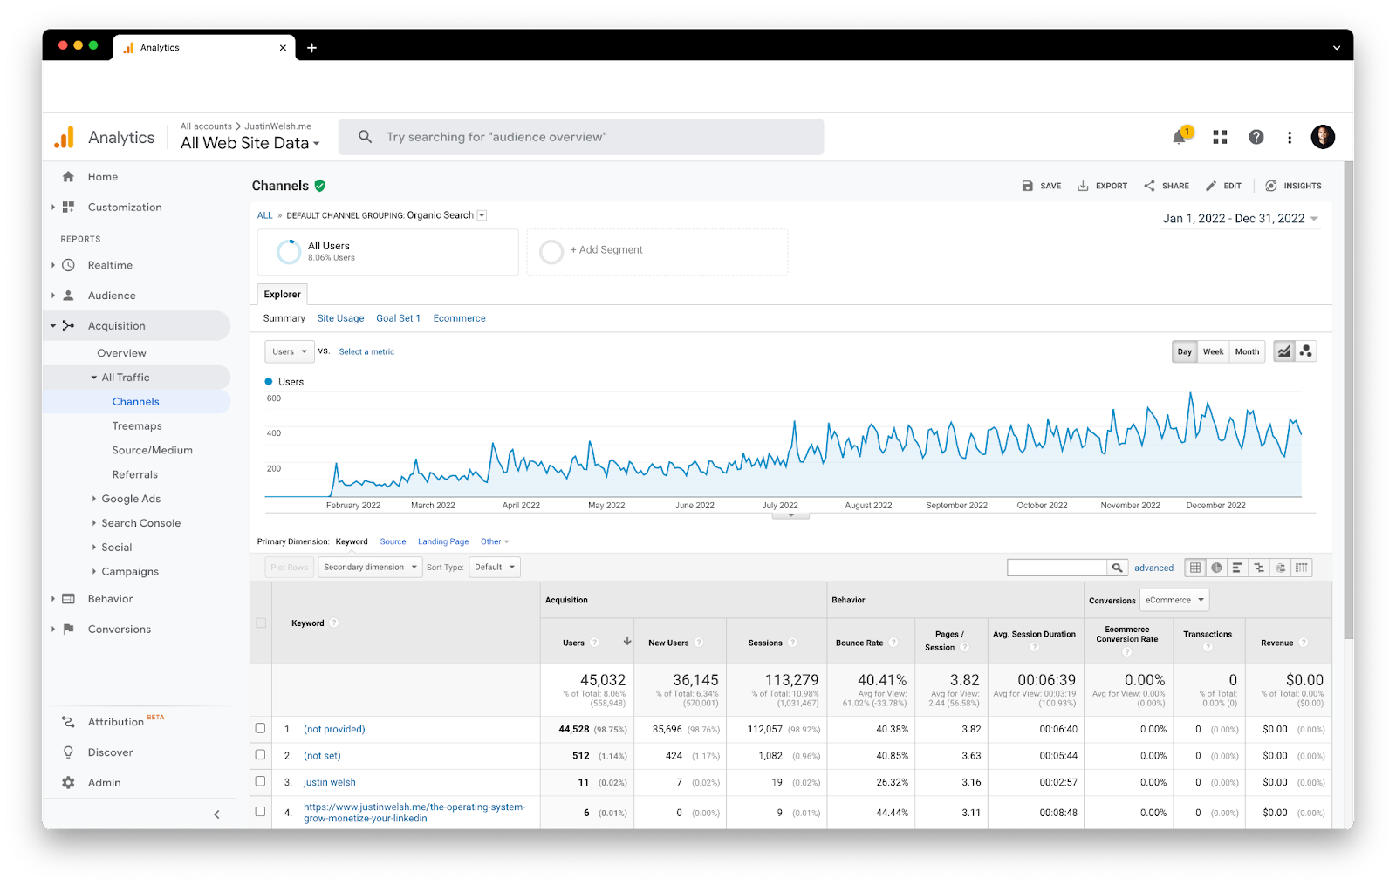1396x885 pixels.
Task: Select the (not set) row checkbox
Action: pyautogui.click(x=260, y=754)
